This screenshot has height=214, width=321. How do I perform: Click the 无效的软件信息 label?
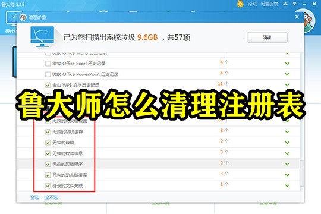point(68,153)
